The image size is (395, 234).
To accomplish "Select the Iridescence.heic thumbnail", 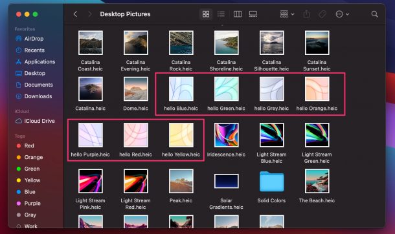I will coord(226,135).
